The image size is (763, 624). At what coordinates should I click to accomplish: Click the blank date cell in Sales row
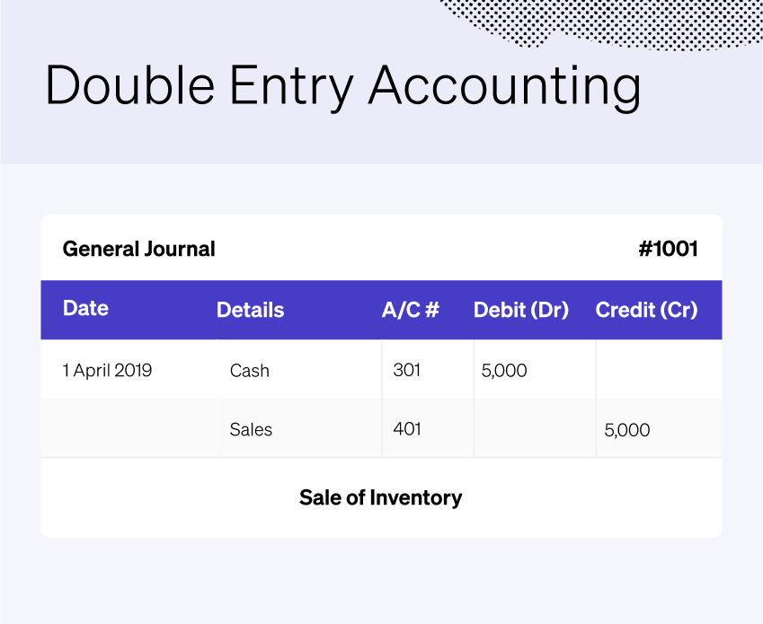pyautogui.click(x=128, y=429)
